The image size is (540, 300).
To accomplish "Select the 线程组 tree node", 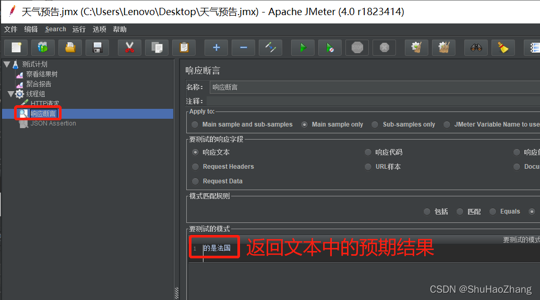I will (35, 94).
